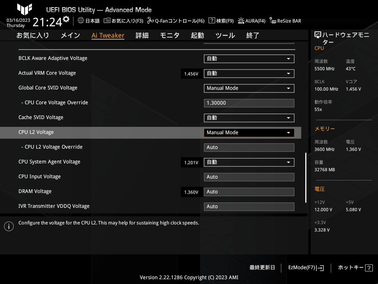Click the 1.456V VRM reading box
This screenshot has height=284, width=378.
pos(192,74)
